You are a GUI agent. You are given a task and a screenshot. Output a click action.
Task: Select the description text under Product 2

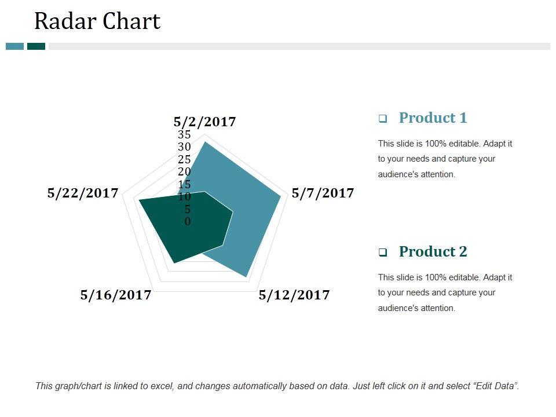(x=445, y=292)
